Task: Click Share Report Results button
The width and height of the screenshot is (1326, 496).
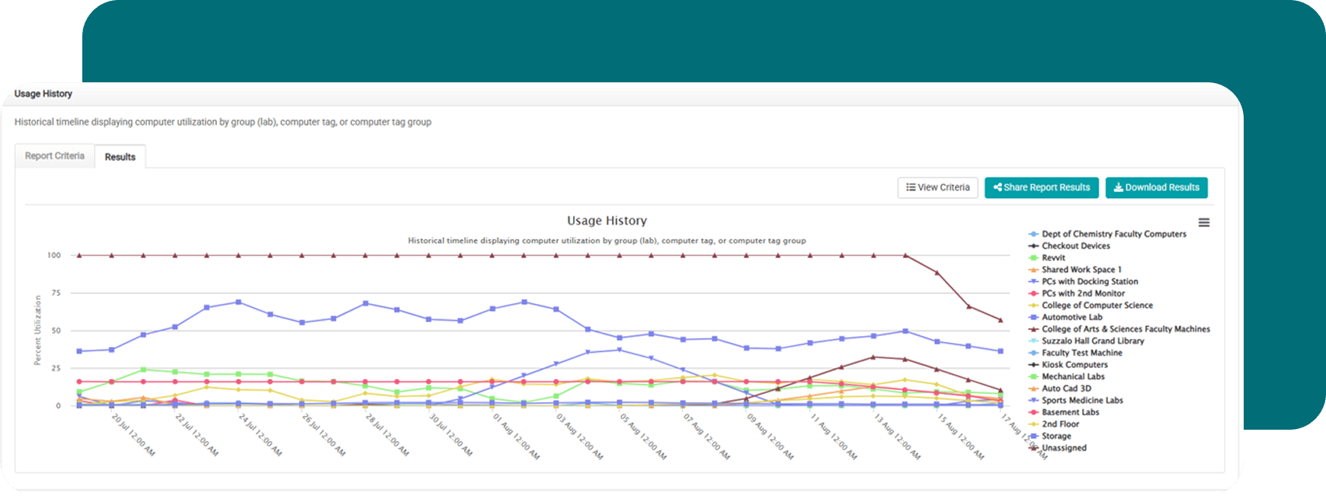Action: (1041, 187)
